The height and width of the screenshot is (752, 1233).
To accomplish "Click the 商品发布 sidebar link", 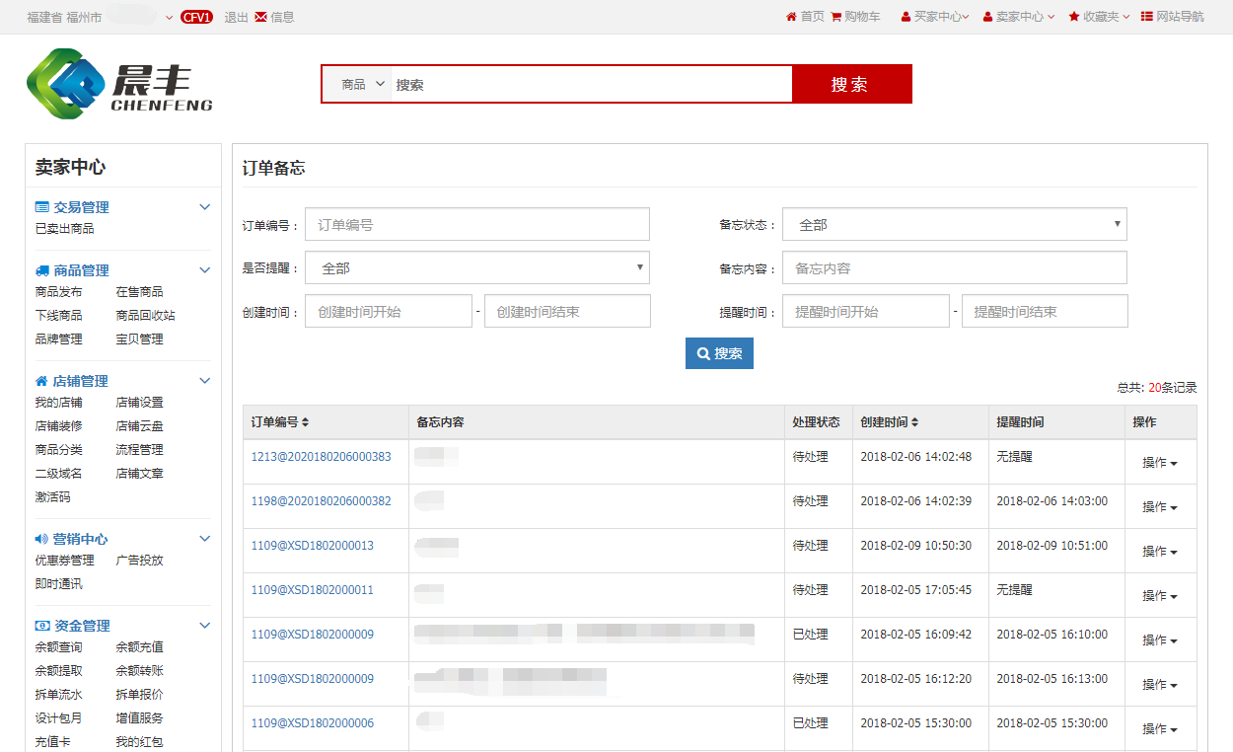I will [x=59, y=292].
